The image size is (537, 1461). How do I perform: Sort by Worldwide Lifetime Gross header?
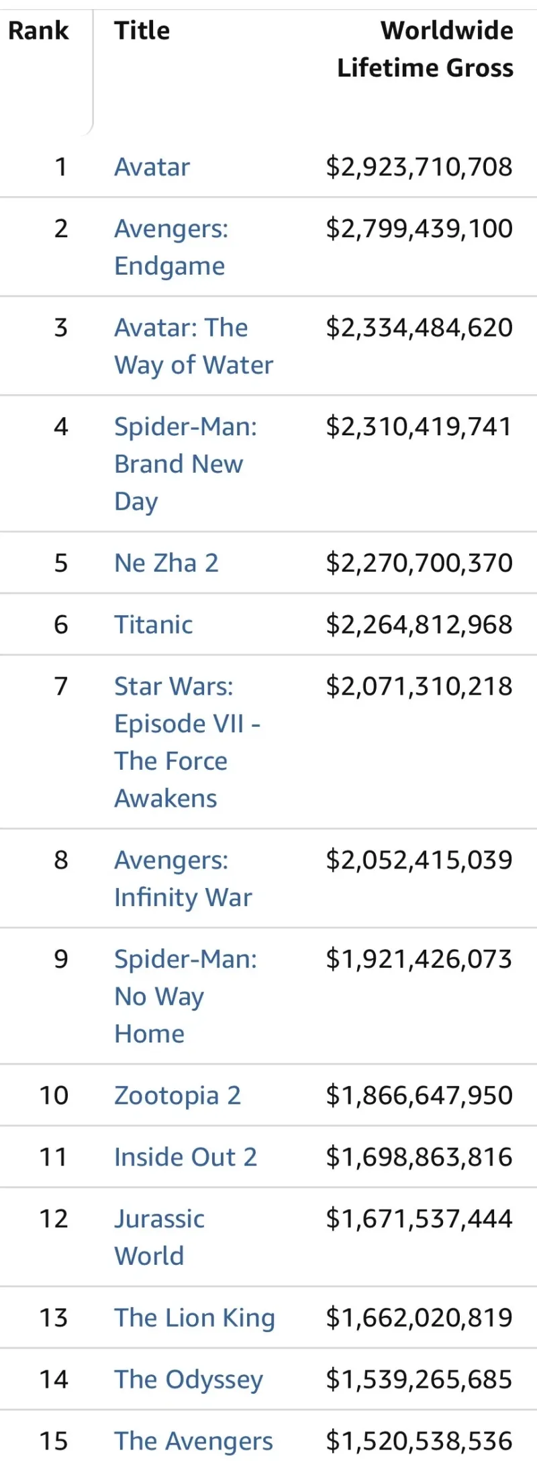[x=426, y=50]
